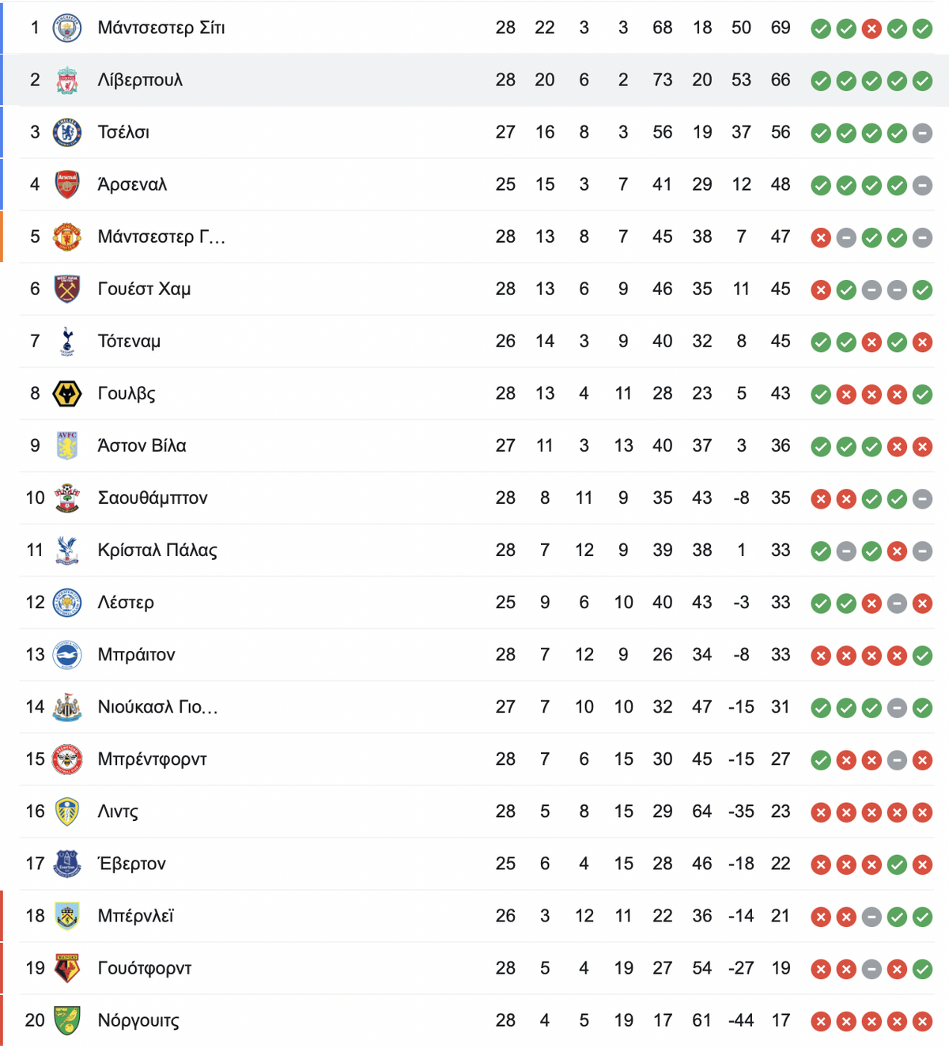This screenshot has width=949, height=1048.
Task: Click the Tottenham cockerel crest
Action: [x=67, y=341]
